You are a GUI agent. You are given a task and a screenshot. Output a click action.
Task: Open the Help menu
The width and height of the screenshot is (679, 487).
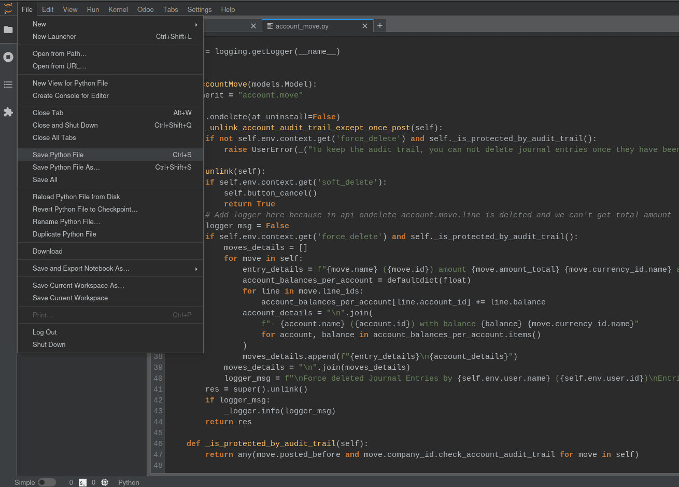pyautogui.click(x=228, y=9)
